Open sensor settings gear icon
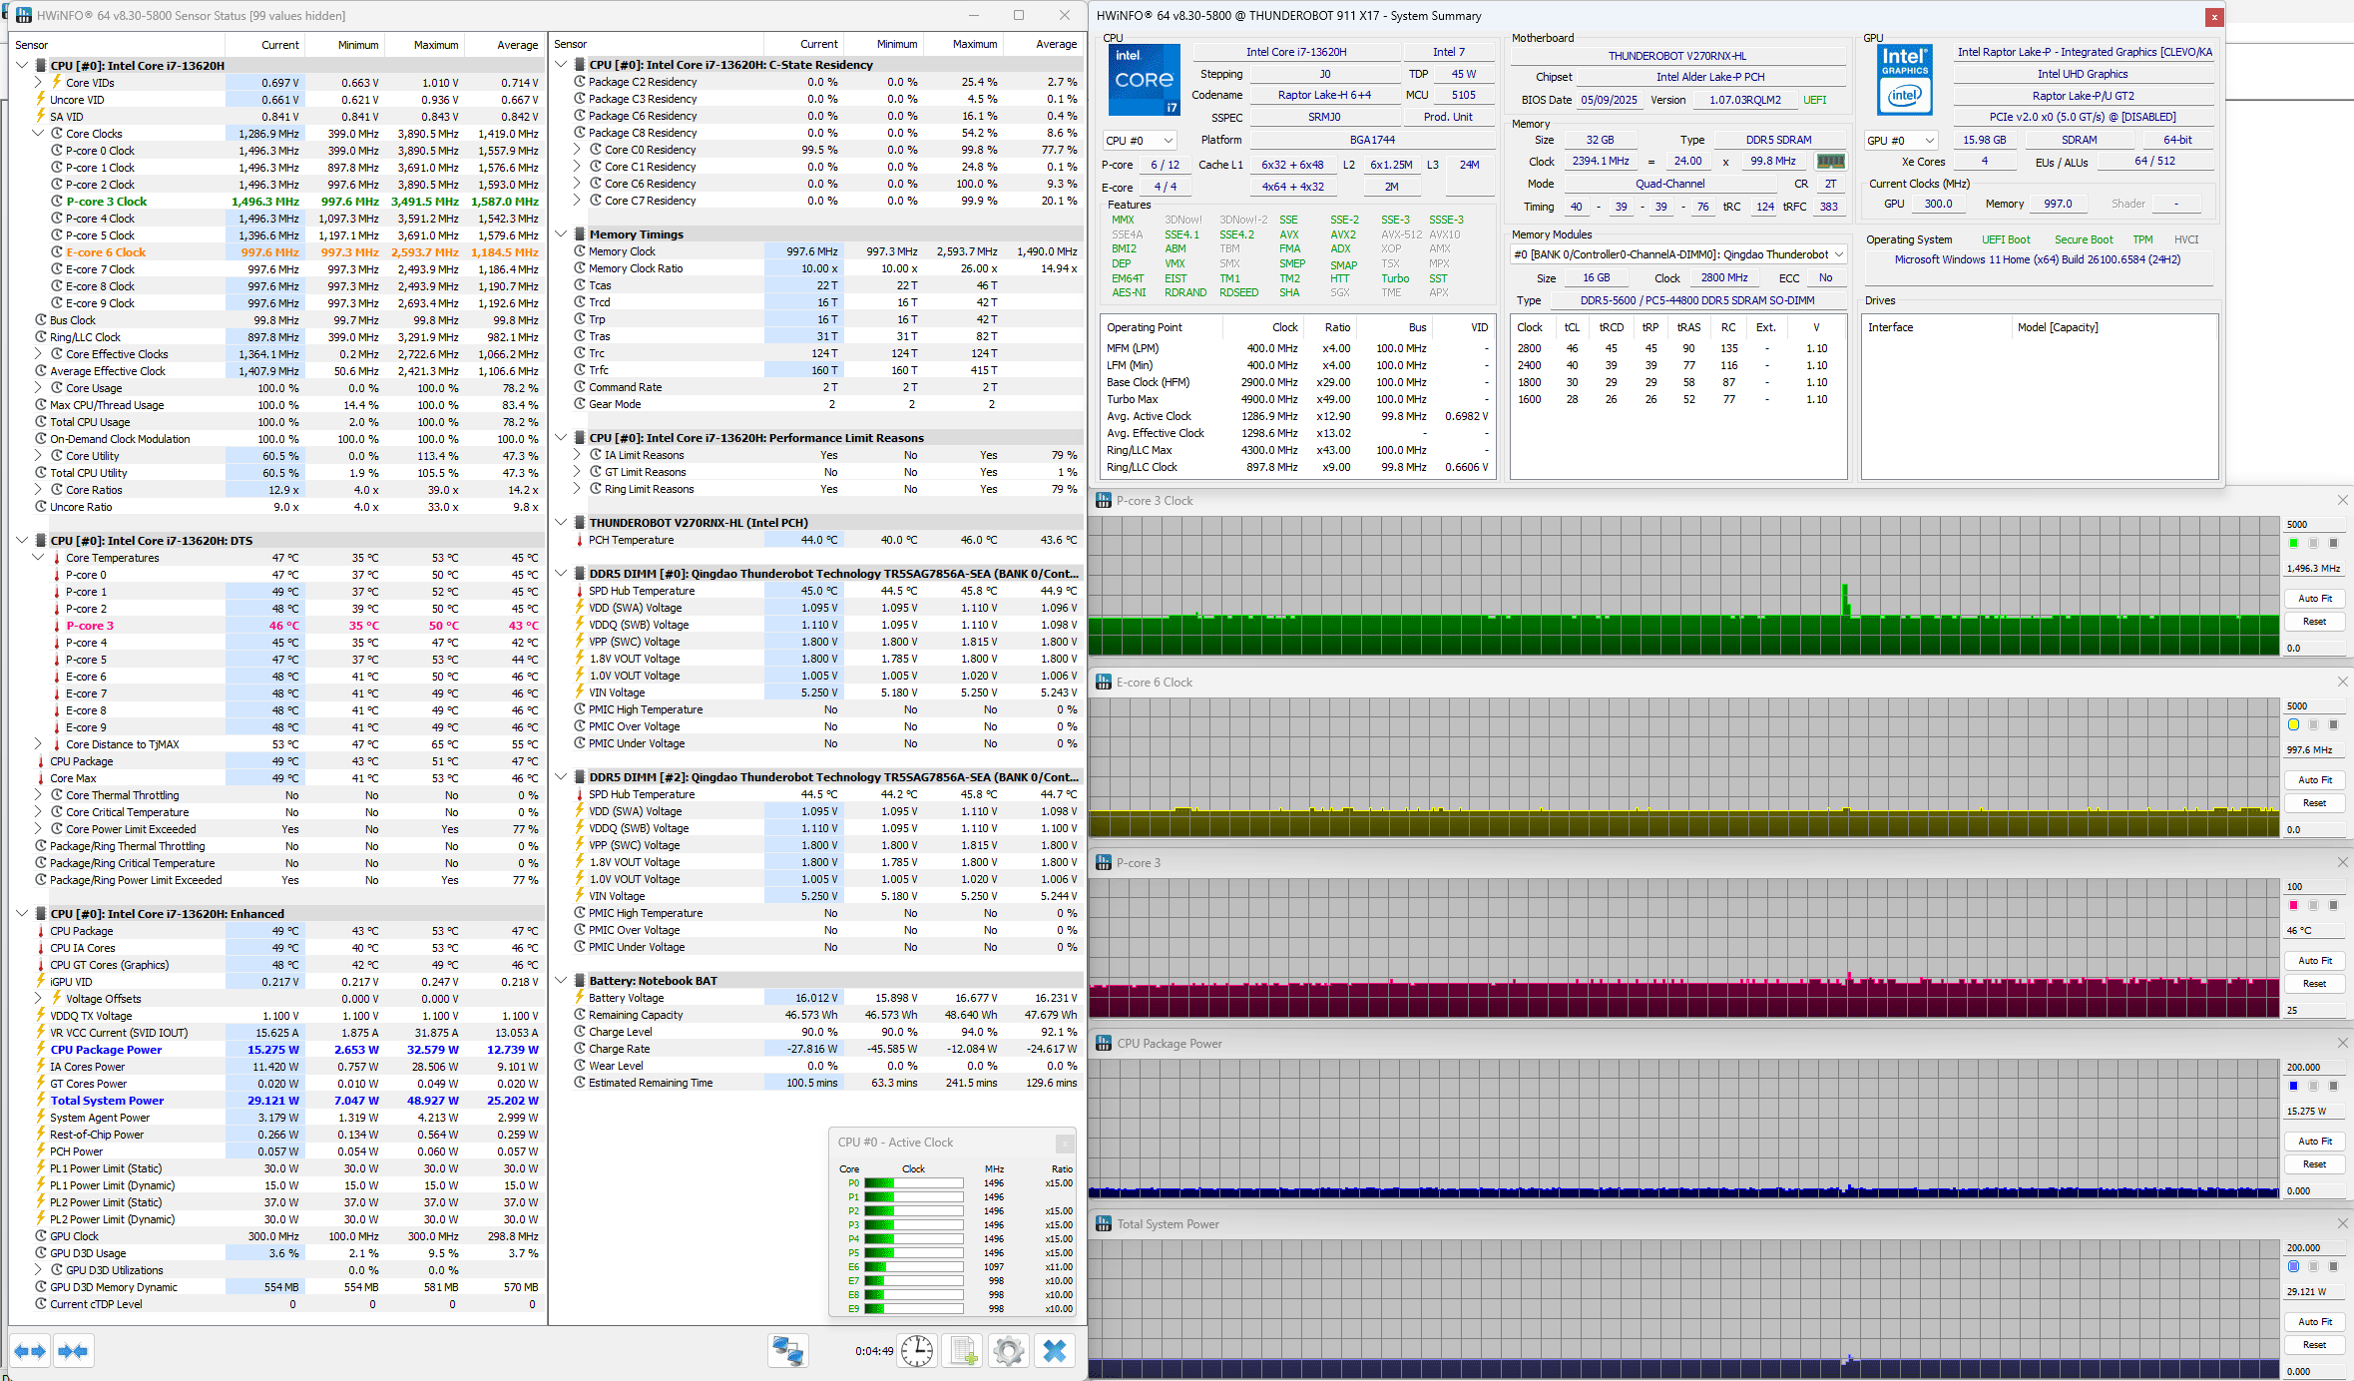The height and width of the screenshot is (1381, 2354). (x=1008, y=1351)
